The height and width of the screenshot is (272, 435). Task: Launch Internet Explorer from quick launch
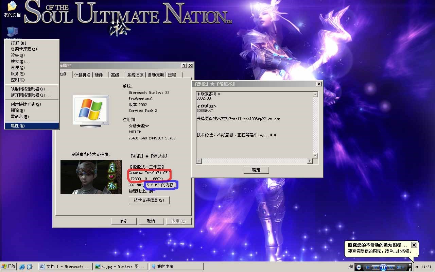[x=22, y=267]
